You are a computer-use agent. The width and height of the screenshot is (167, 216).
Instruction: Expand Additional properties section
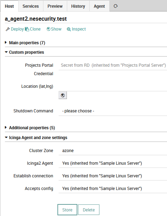(30, 128)
